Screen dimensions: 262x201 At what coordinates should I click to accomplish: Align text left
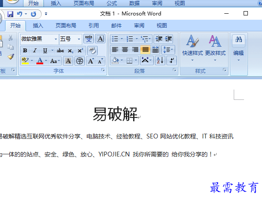115,50
